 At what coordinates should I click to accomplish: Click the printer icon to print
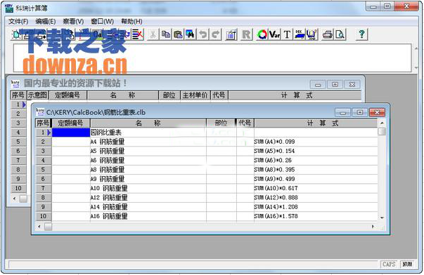point(328,34)
